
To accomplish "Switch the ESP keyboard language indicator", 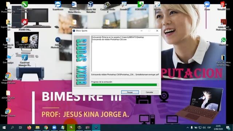I will (x=209, y=128).
